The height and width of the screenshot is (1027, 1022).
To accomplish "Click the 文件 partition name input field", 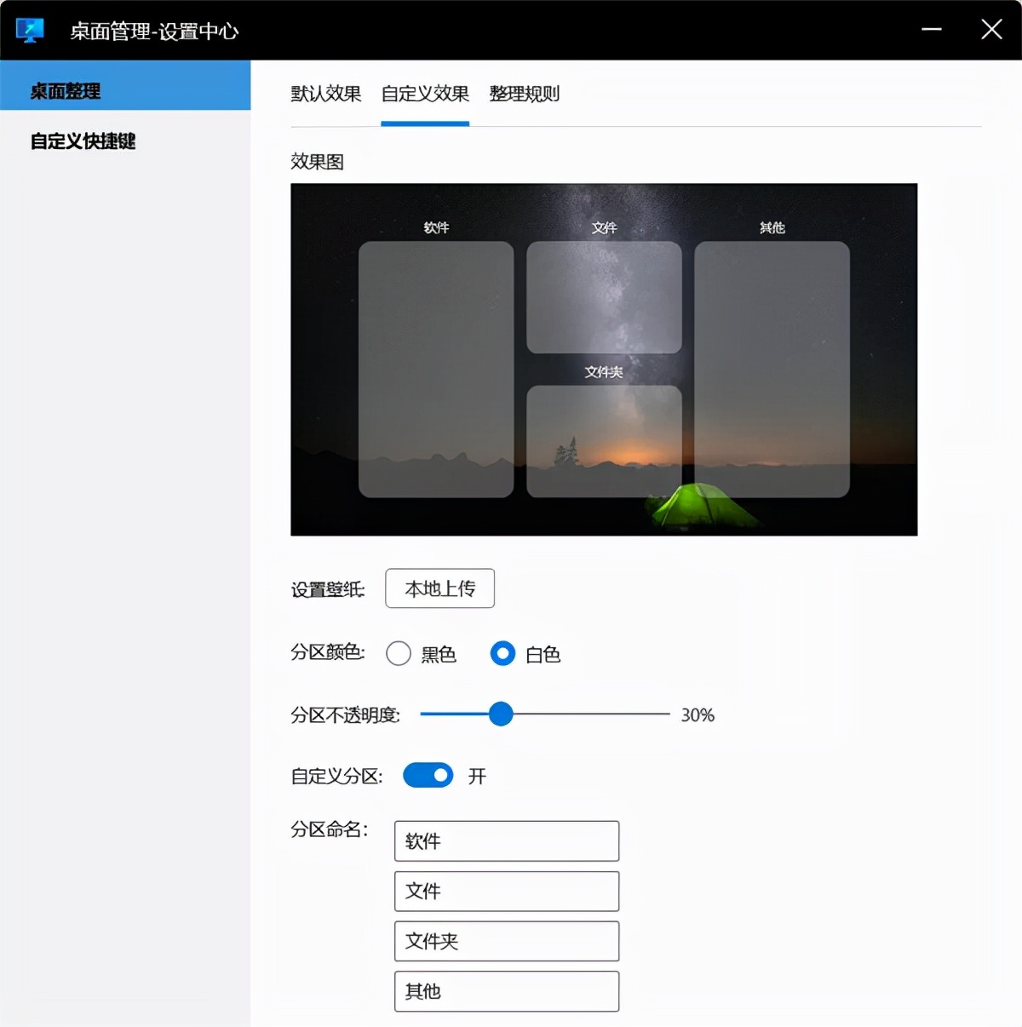I will [x=506, y=891].
